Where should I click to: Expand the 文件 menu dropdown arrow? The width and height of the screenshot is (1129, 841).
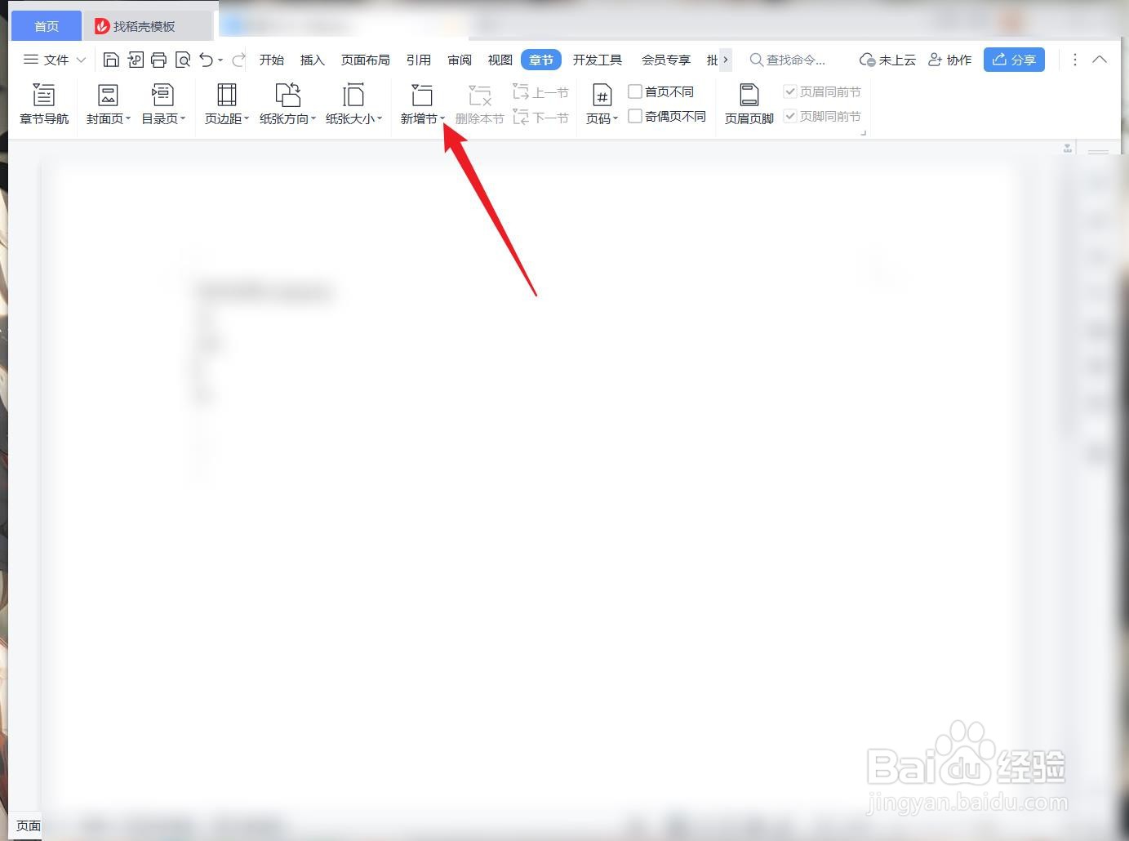(x=81, y=60)
